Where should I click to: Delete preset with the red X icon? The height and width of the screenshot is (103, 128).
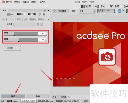pyautogui.click(x=41, y=25)
